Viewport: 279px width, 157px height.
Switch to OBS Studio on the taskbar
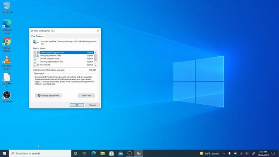pos(129,153)
